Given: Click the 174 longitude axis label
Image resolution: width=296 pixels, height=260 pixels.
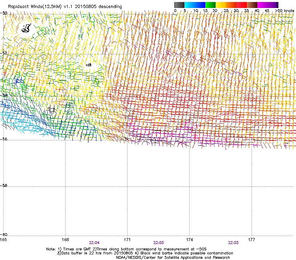Looking at the screenshot, I should click(x=189, y=240).
